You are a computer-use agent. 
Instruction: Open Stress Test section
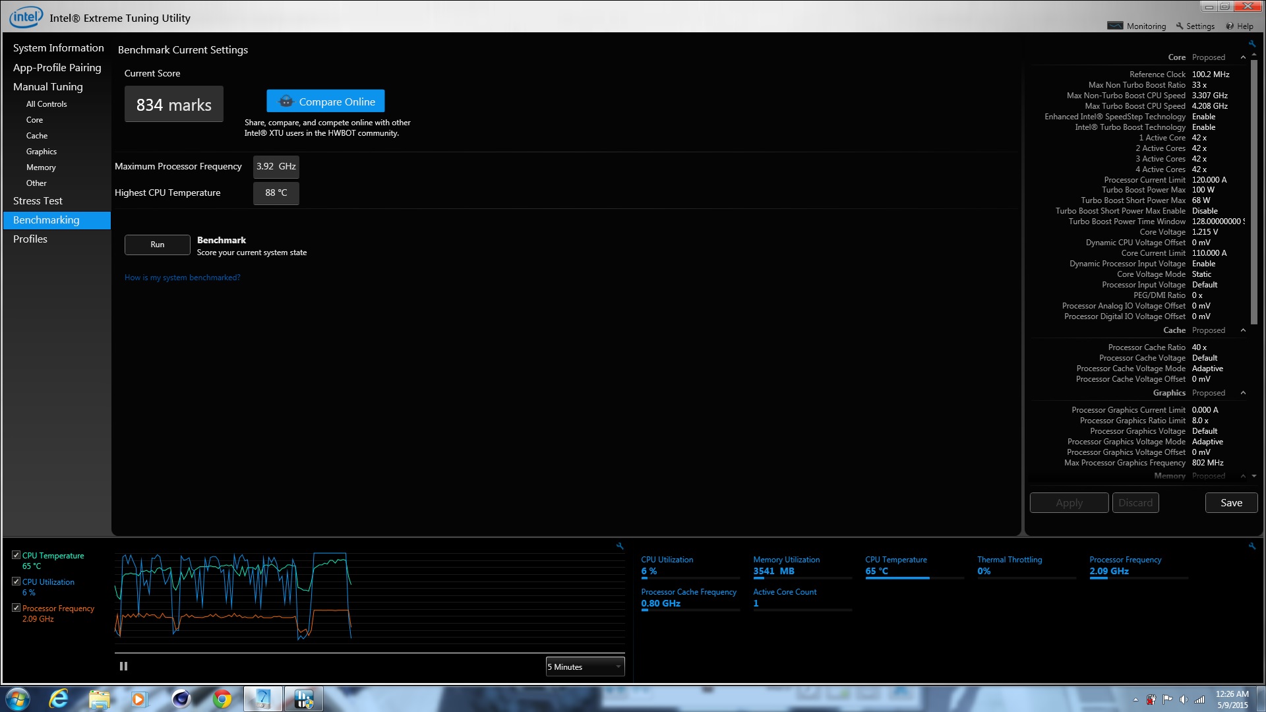38,200
